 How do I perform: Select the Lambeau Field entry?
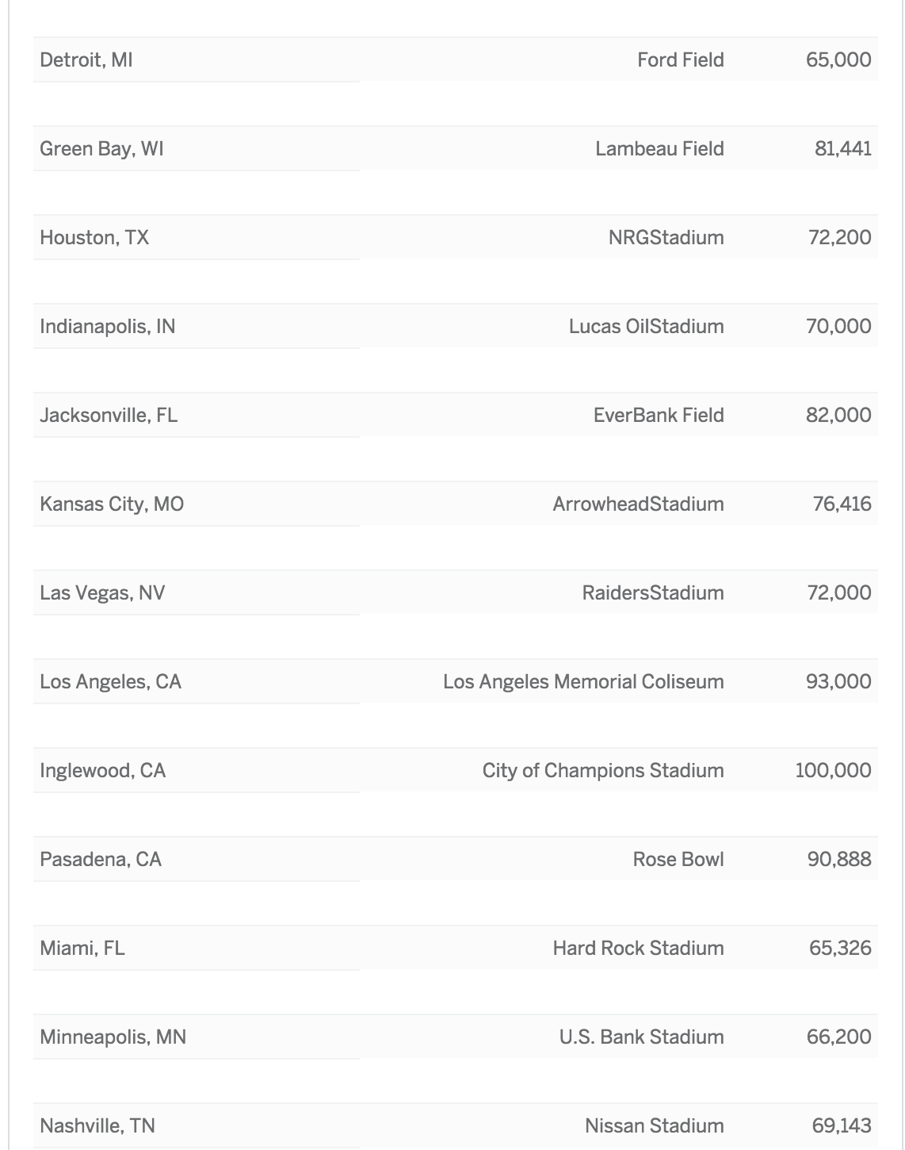point(659,149)
